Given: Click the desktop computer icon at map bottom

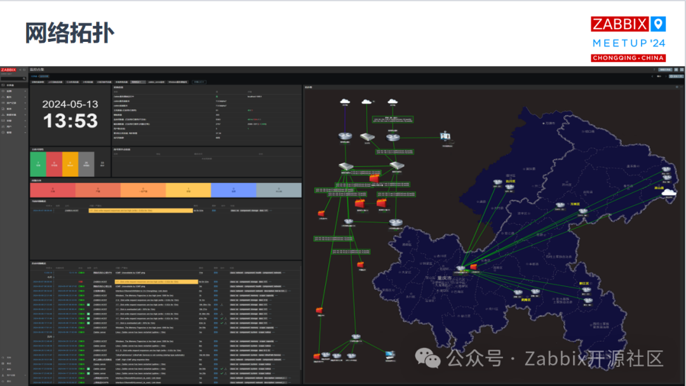Looking at the screenshot, I should (390, 355).
